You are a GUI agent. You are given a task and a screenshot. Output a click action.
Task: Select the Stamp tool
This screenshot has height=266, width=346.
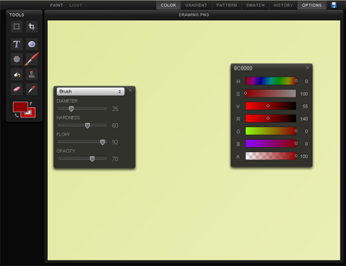(32, 75)
